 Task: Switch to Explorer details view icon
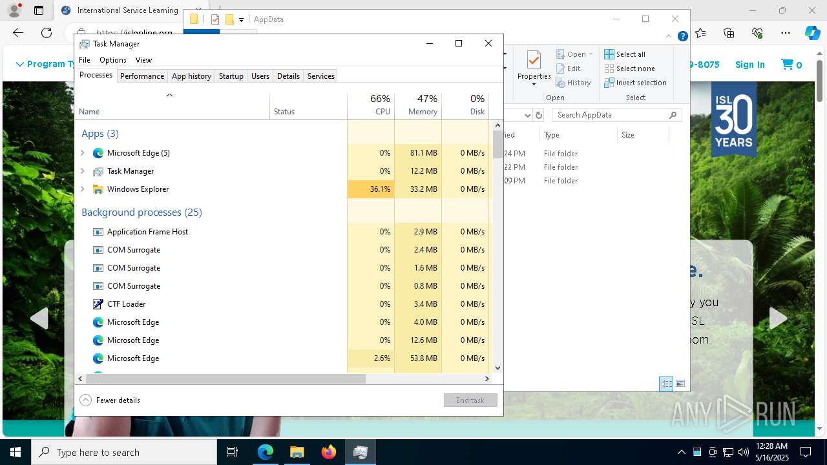[666, 384]
